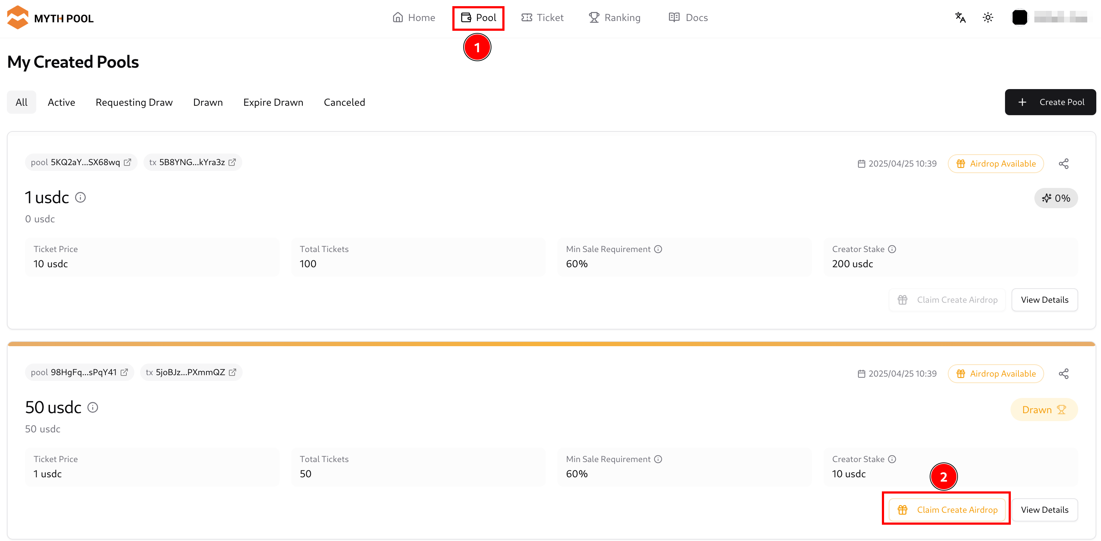Go to the Home nav item
Image resolution: width=1101 pixels, height=541 pixels.
(x=414, y=17)
